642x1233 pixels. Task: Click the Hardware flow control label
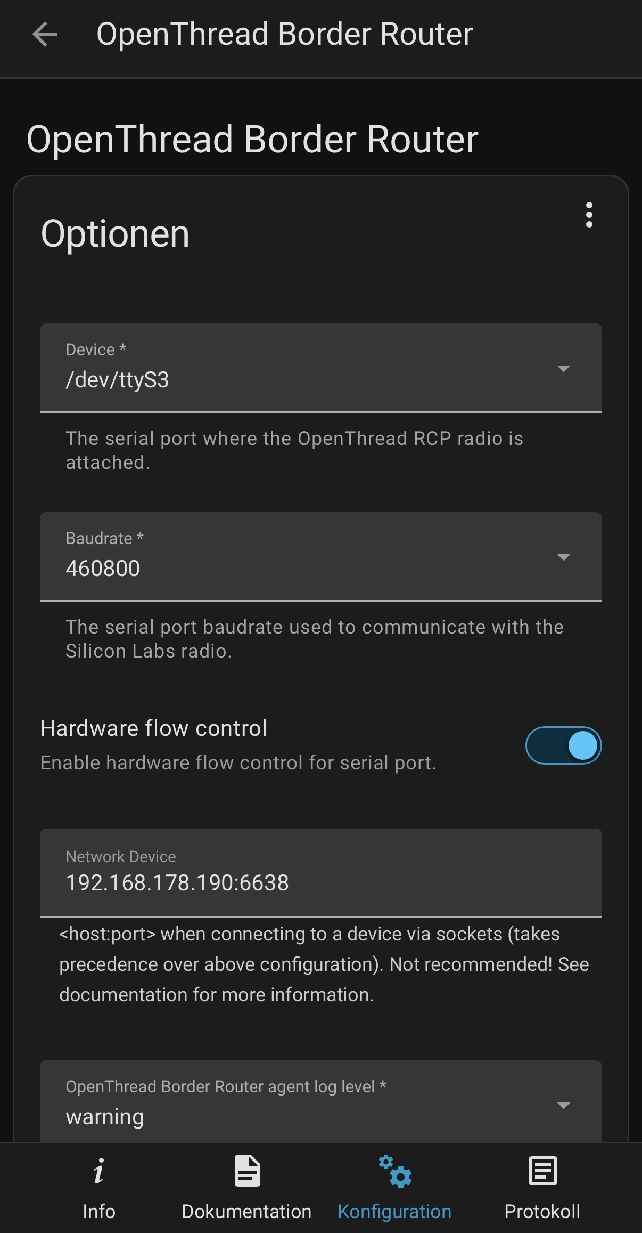click(x=153, y=728)
